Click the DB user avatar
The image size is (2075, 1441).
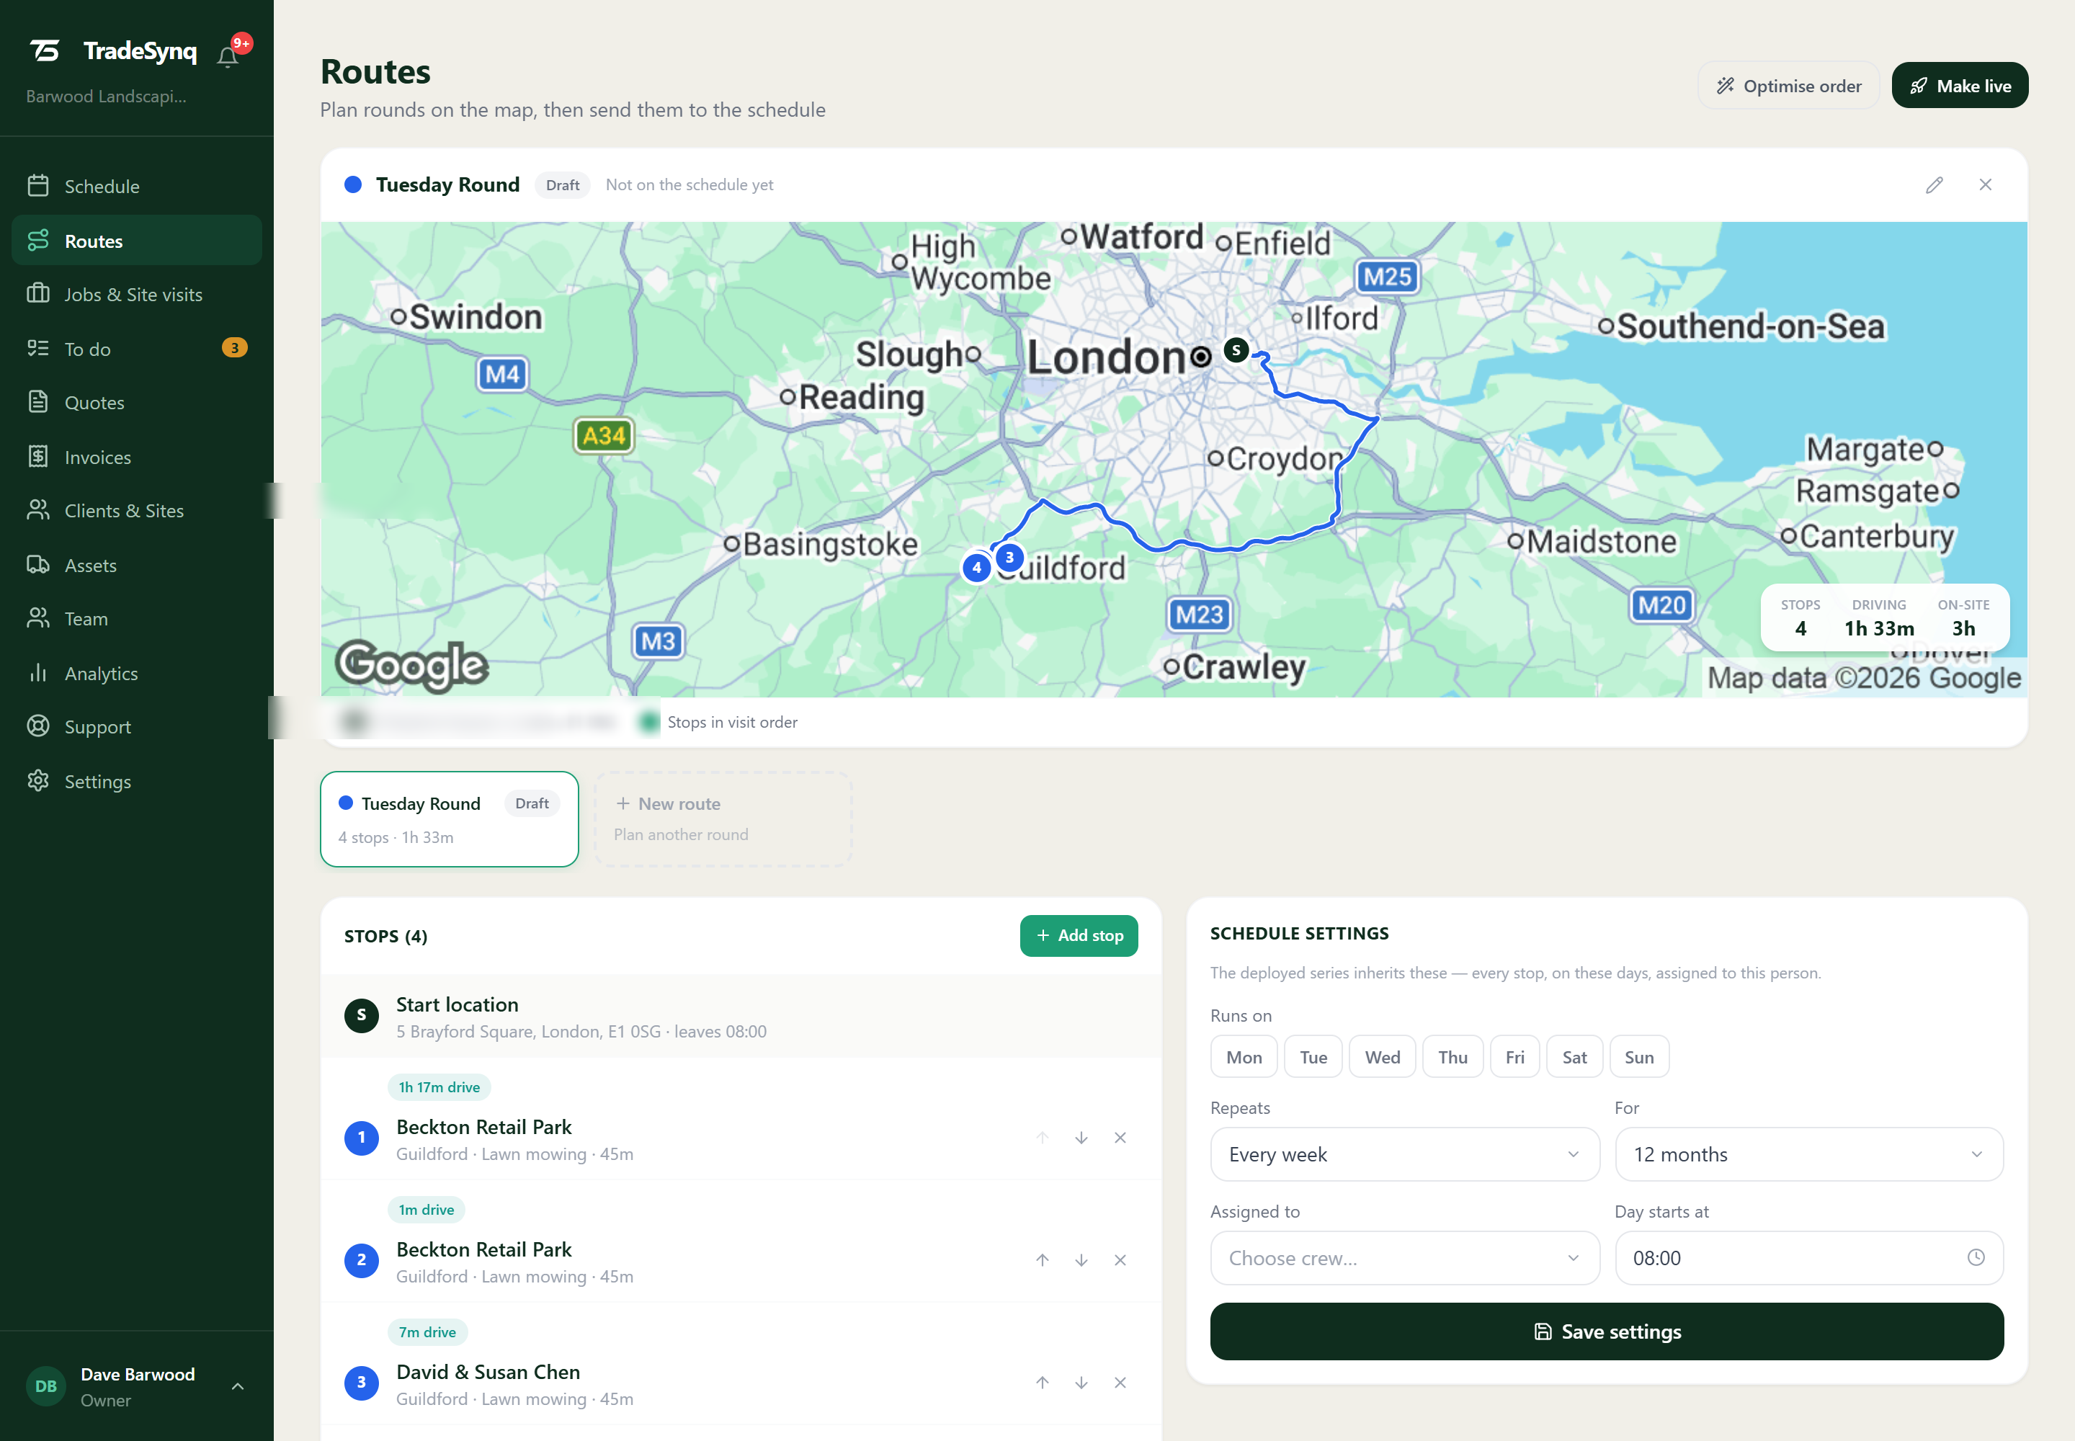[46, 1386]
